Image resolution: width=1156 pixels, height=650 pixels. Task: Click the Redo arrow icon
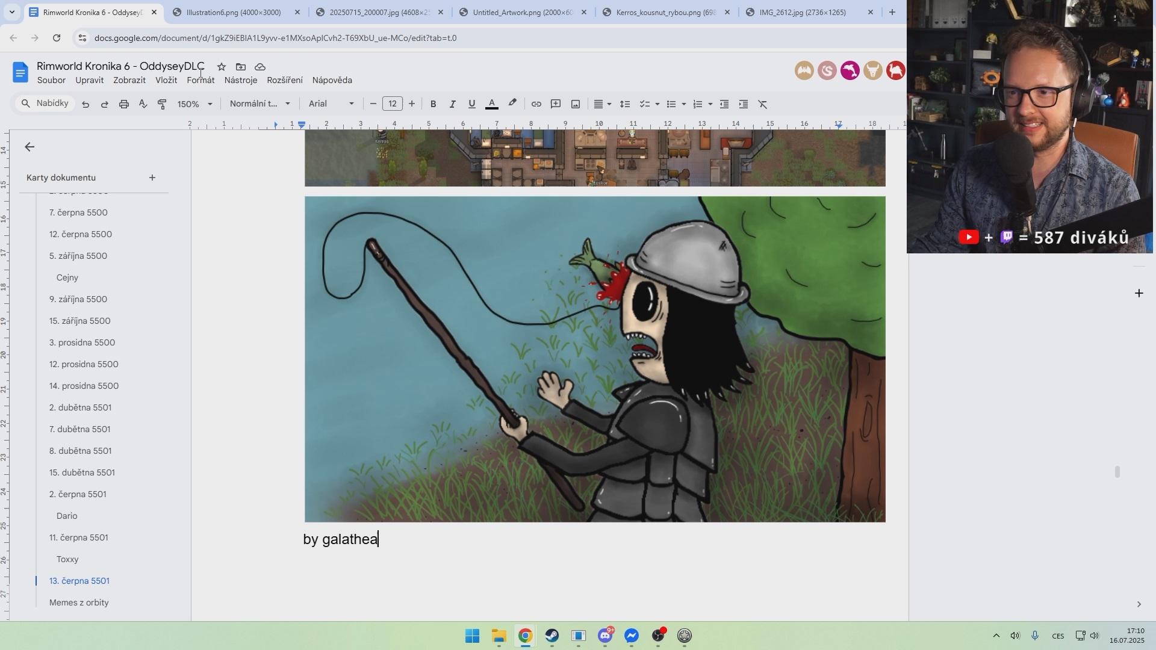pyautogui.click(x=105, y=104)
